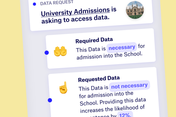The image size is (176, 117).
Task: Click the open hands emoji icon
Action: tap(60, 52)
